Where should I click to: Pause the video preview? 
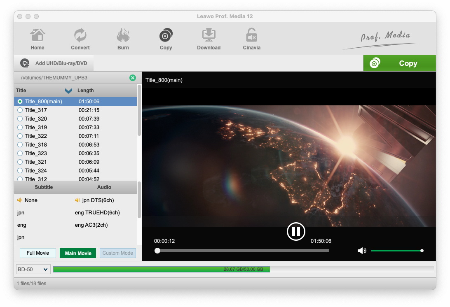coord(296,231)
